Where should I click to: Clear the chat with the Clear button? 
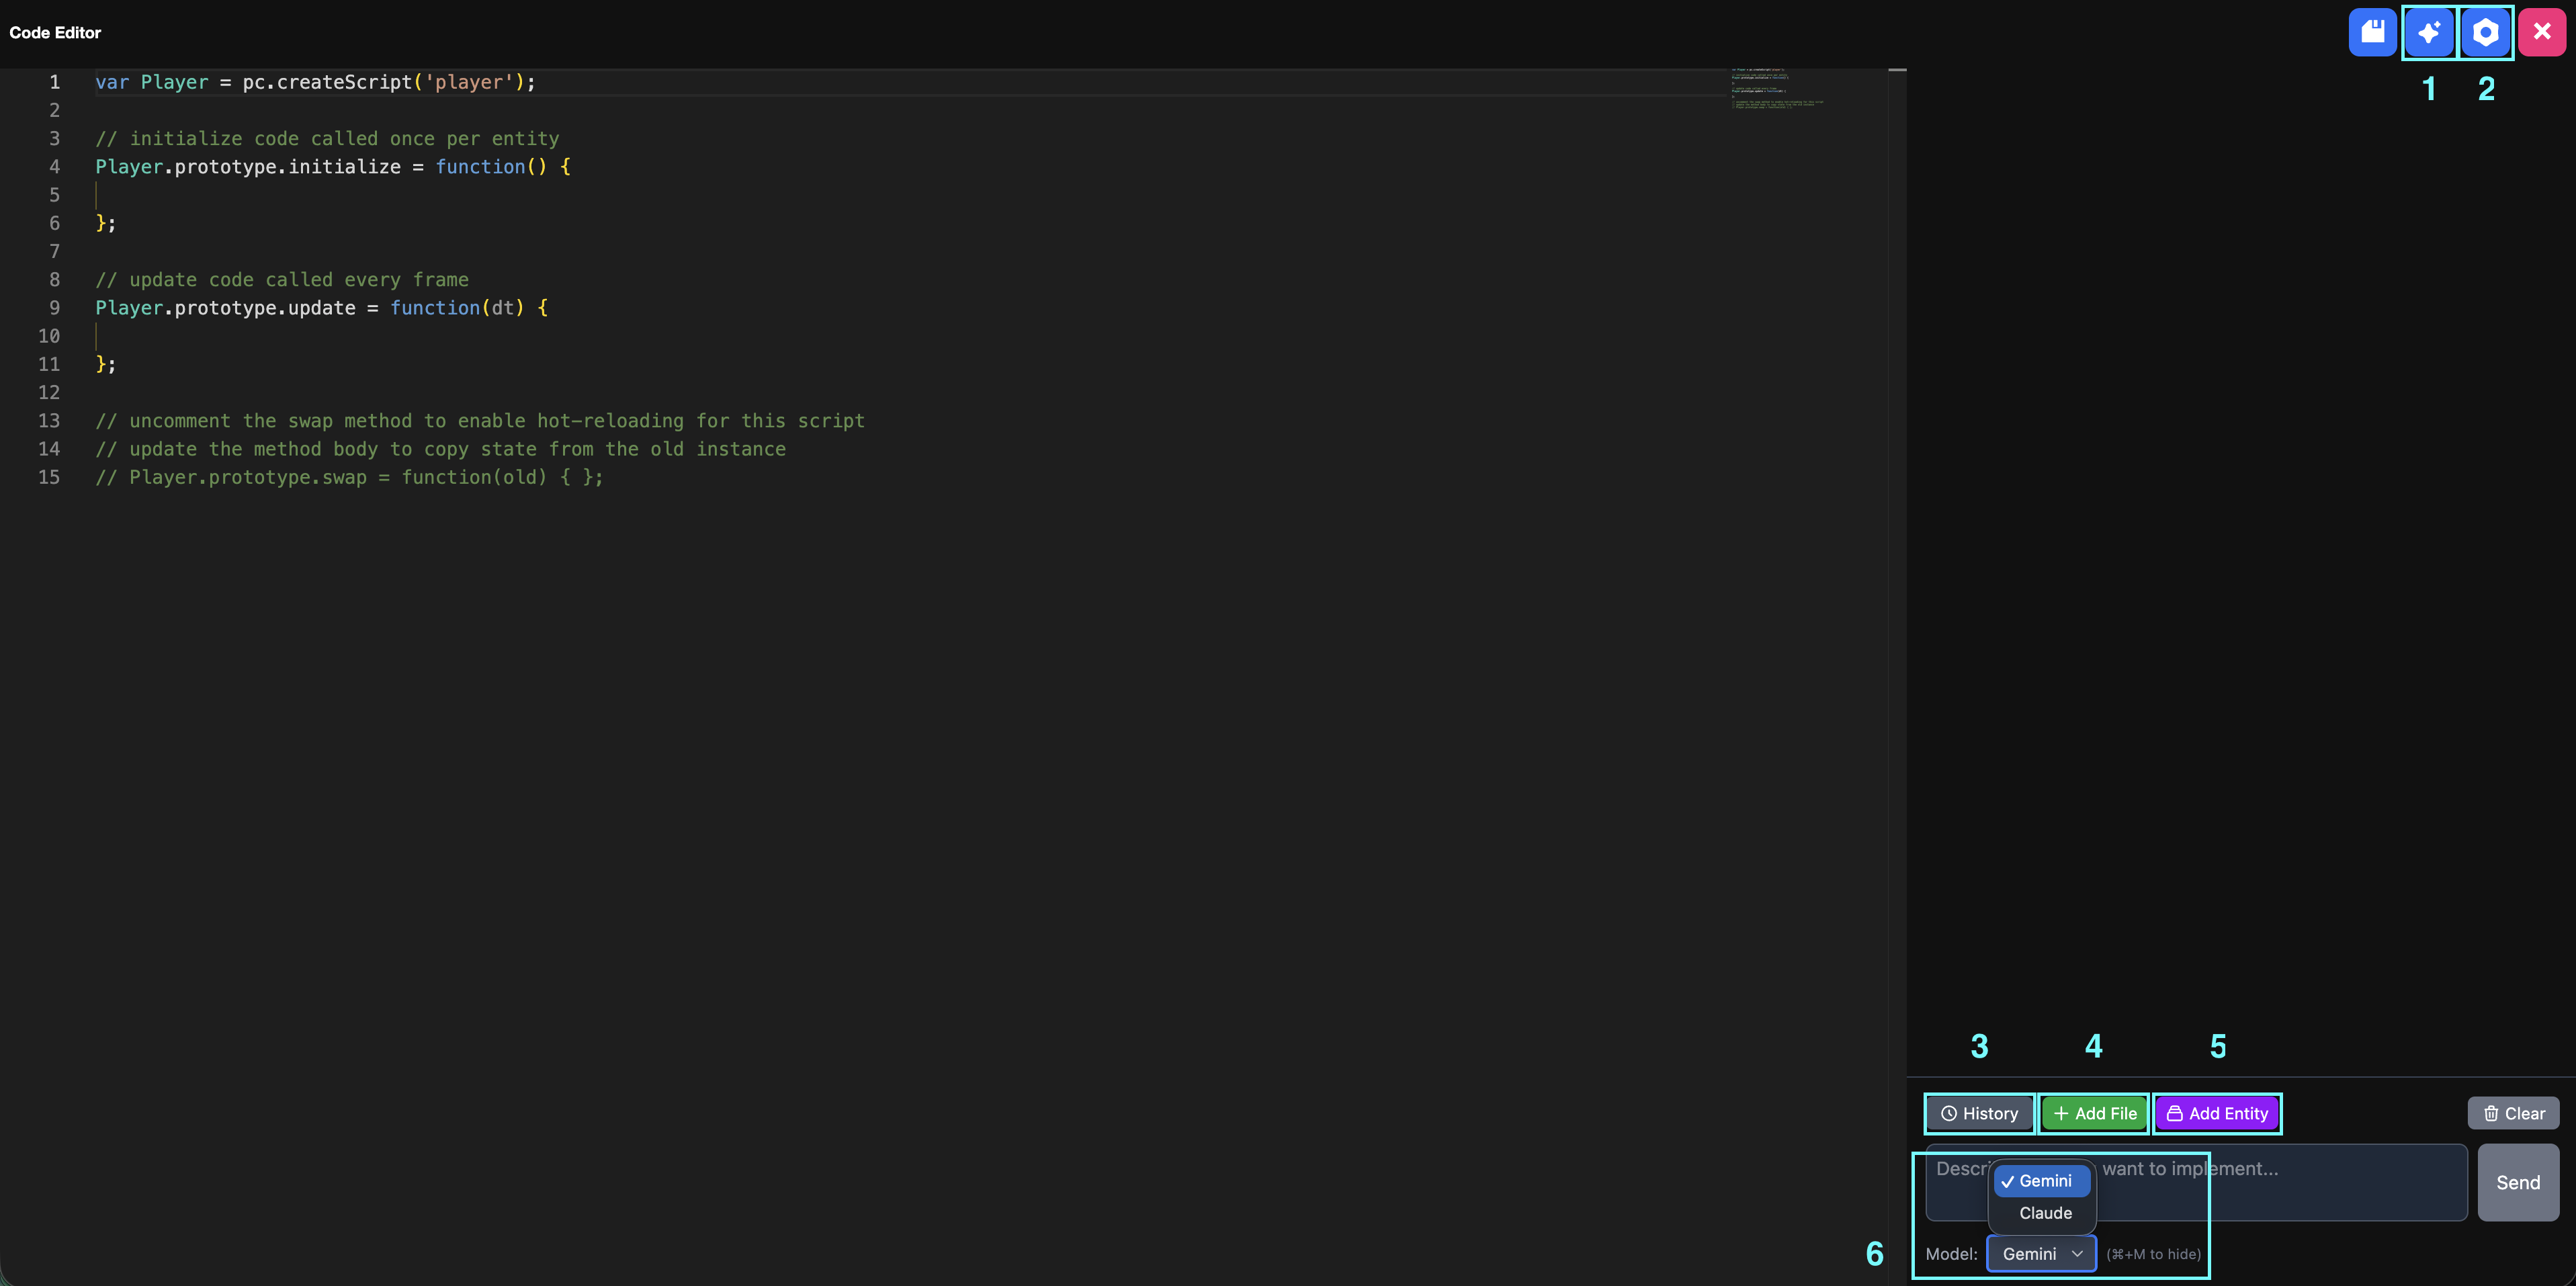(2513, 1113)
